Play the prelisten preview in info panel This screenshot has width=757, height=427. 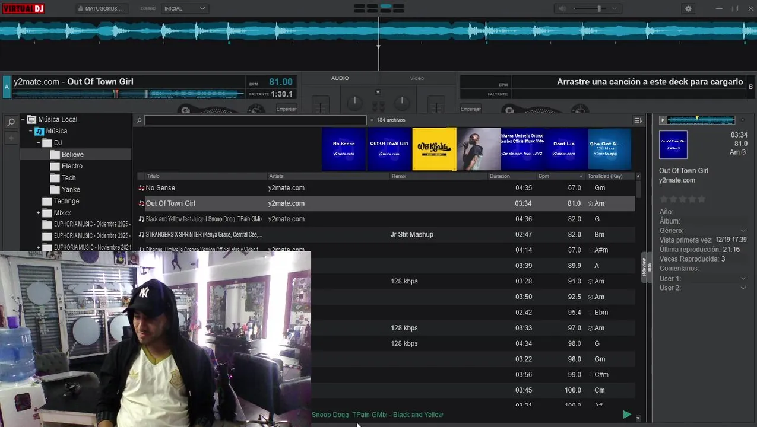[x=663, y=120]
